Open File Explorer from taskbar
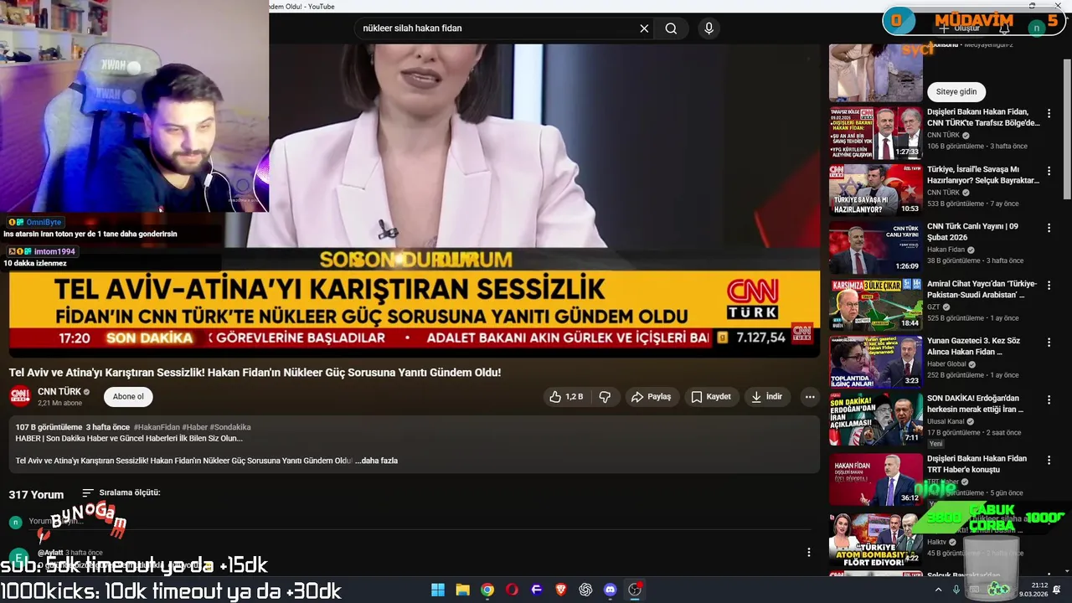This screenshot has height=603, width=1072. [x=462, y=590]
